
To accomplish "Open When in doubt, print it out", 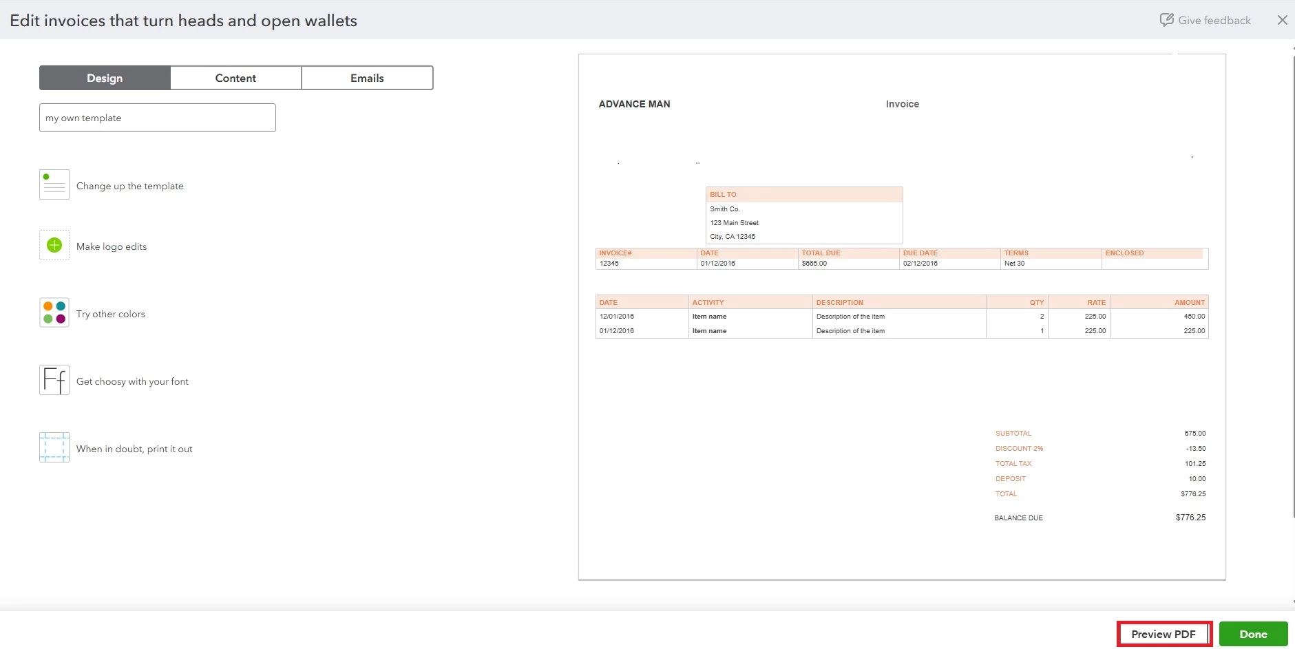I will point(134,449).
